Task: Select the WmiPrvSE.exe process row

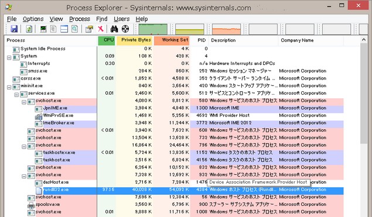Action: point(174,115)
